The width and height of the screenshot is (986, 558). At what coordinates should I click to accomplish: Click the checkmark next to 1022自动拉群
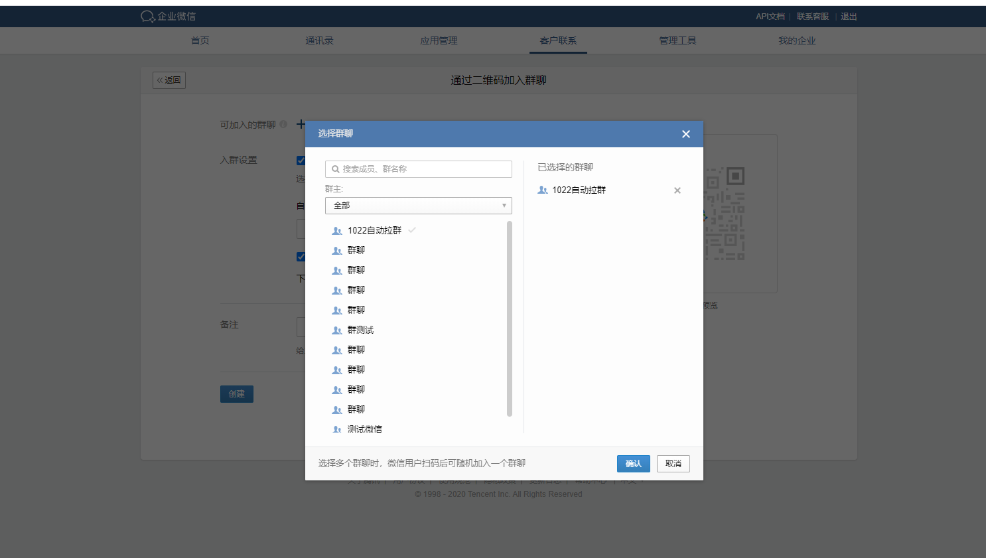pyautogui.click(x=412, y=230)
